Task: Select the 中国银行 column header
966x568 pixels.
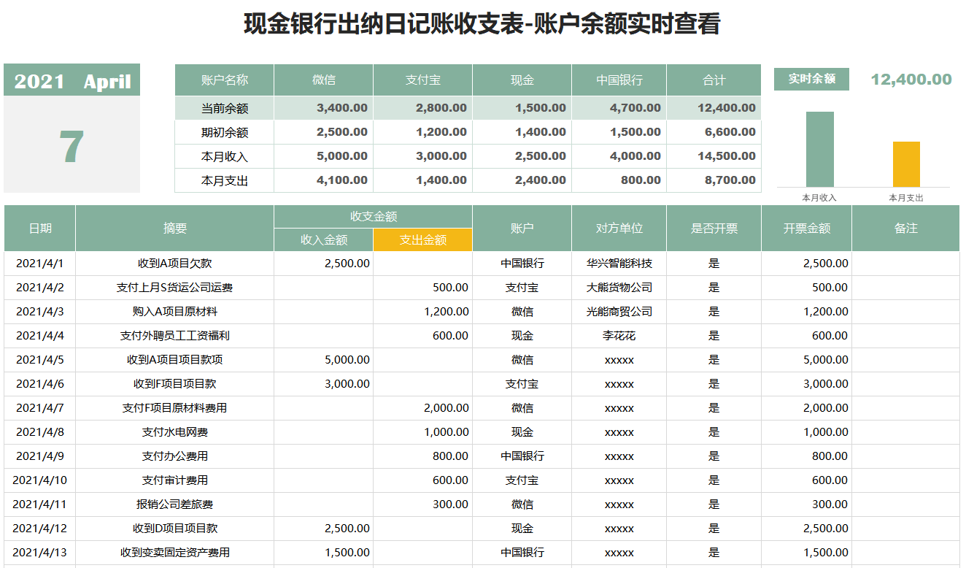Action: (619, 80)
